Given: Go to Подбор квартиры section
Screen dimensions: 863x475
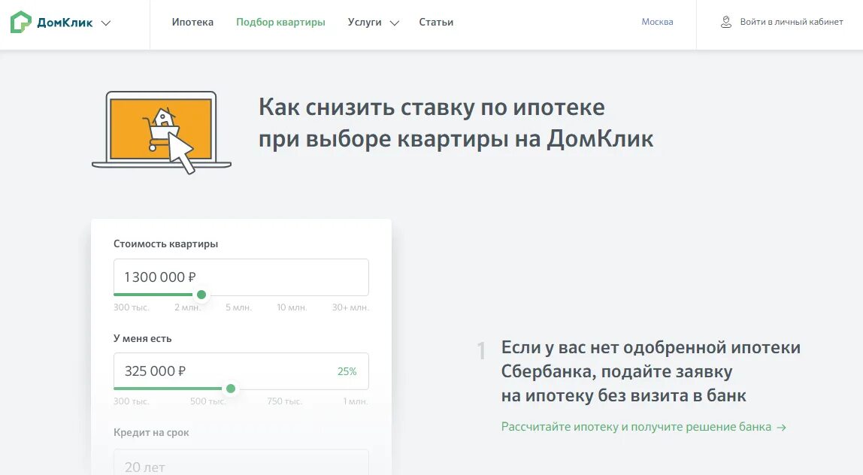Looking at the screenshot, I should (280, 23).
